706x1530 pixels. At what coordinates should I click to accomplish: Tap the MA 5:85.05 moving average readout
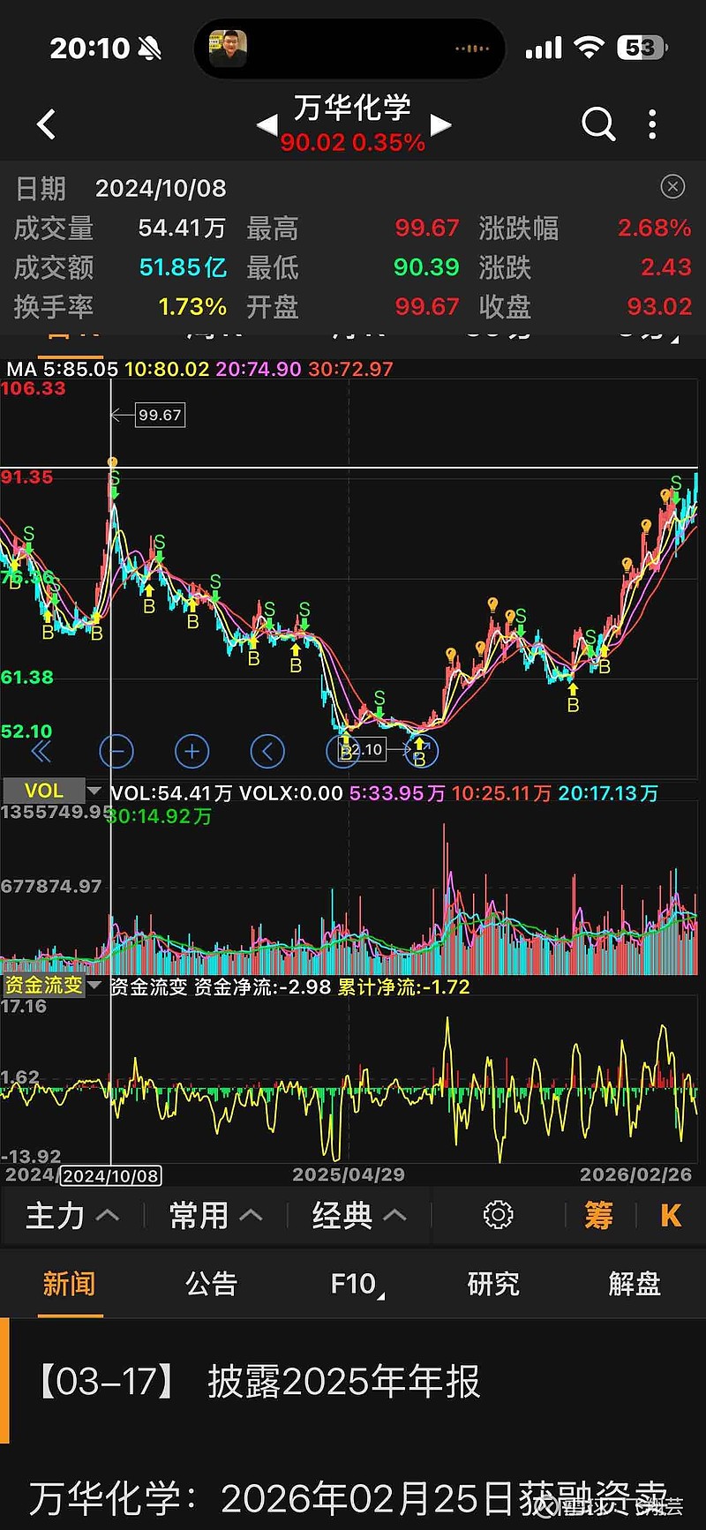coord(62,369)
